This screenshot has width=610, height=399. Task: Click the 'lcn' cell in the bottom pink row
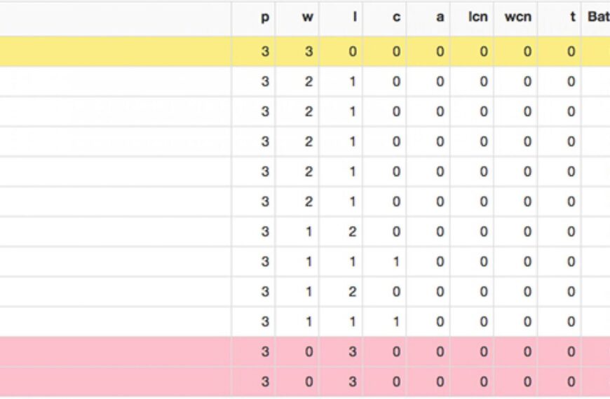[x=484, y=382]
